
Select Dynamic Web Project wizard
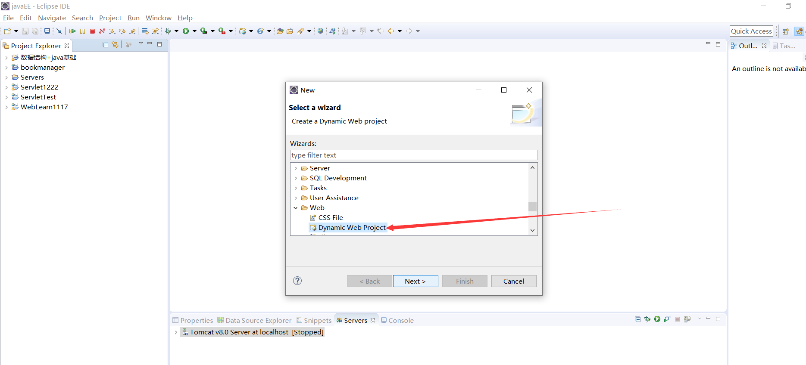point(352,227)
